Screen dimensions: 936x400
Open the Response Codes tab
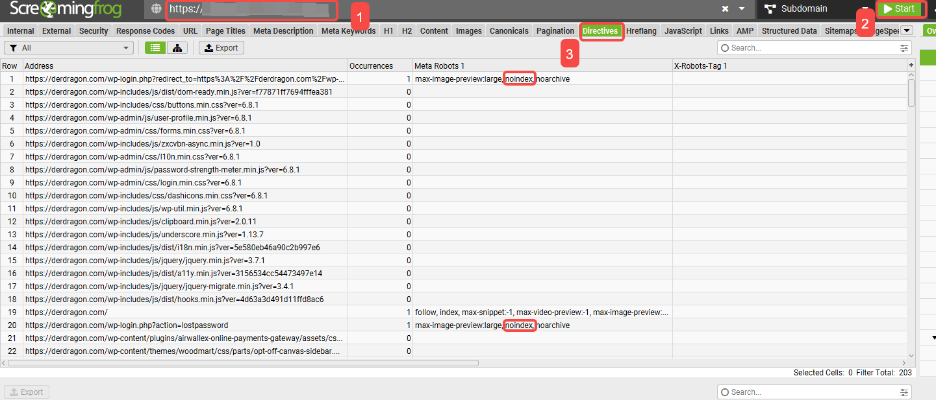(145, 30)
